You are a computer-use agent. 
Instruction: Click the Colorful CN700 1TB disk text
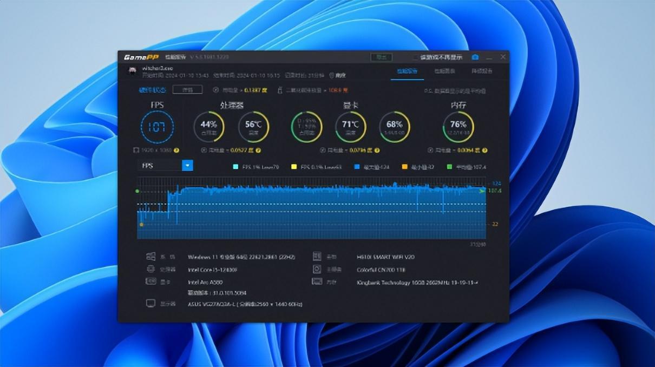pyautogui.click(x=381, y=270)
